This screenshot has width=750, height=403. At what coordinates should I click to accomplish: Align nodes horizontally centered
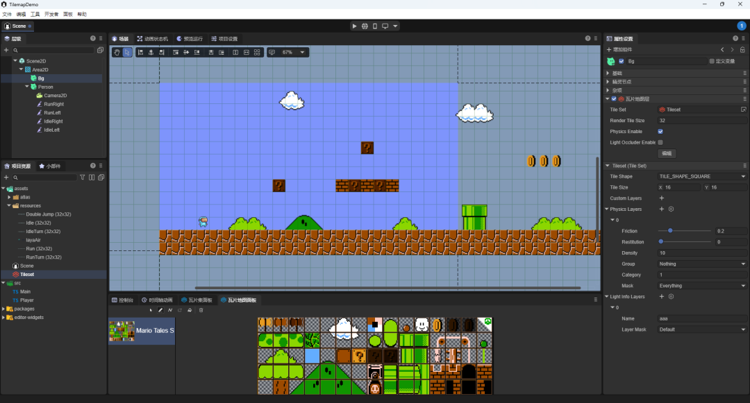151,53
